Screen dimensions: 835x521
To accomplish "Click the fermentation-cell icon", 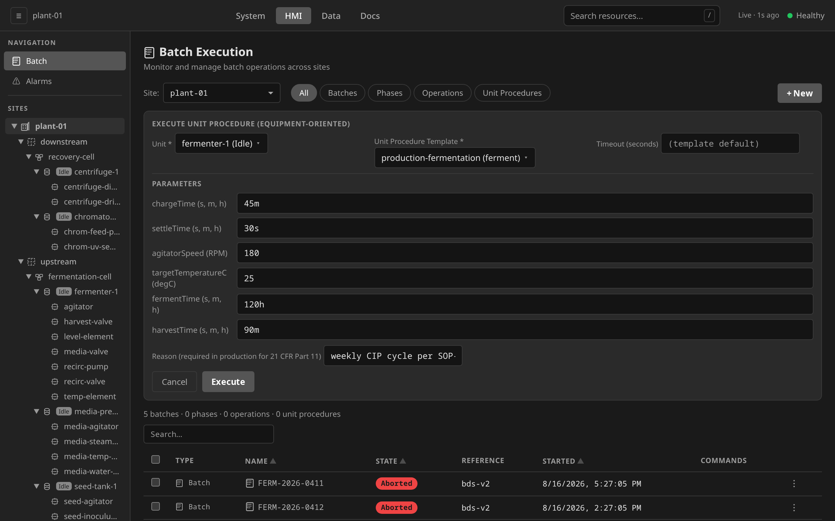I will [39, 277].
